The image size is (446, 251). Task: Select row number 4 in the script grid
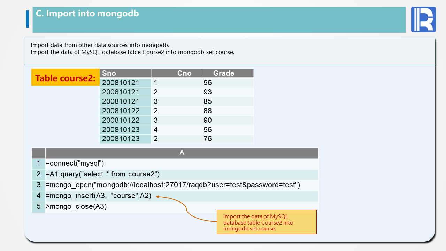coord(38,196)
